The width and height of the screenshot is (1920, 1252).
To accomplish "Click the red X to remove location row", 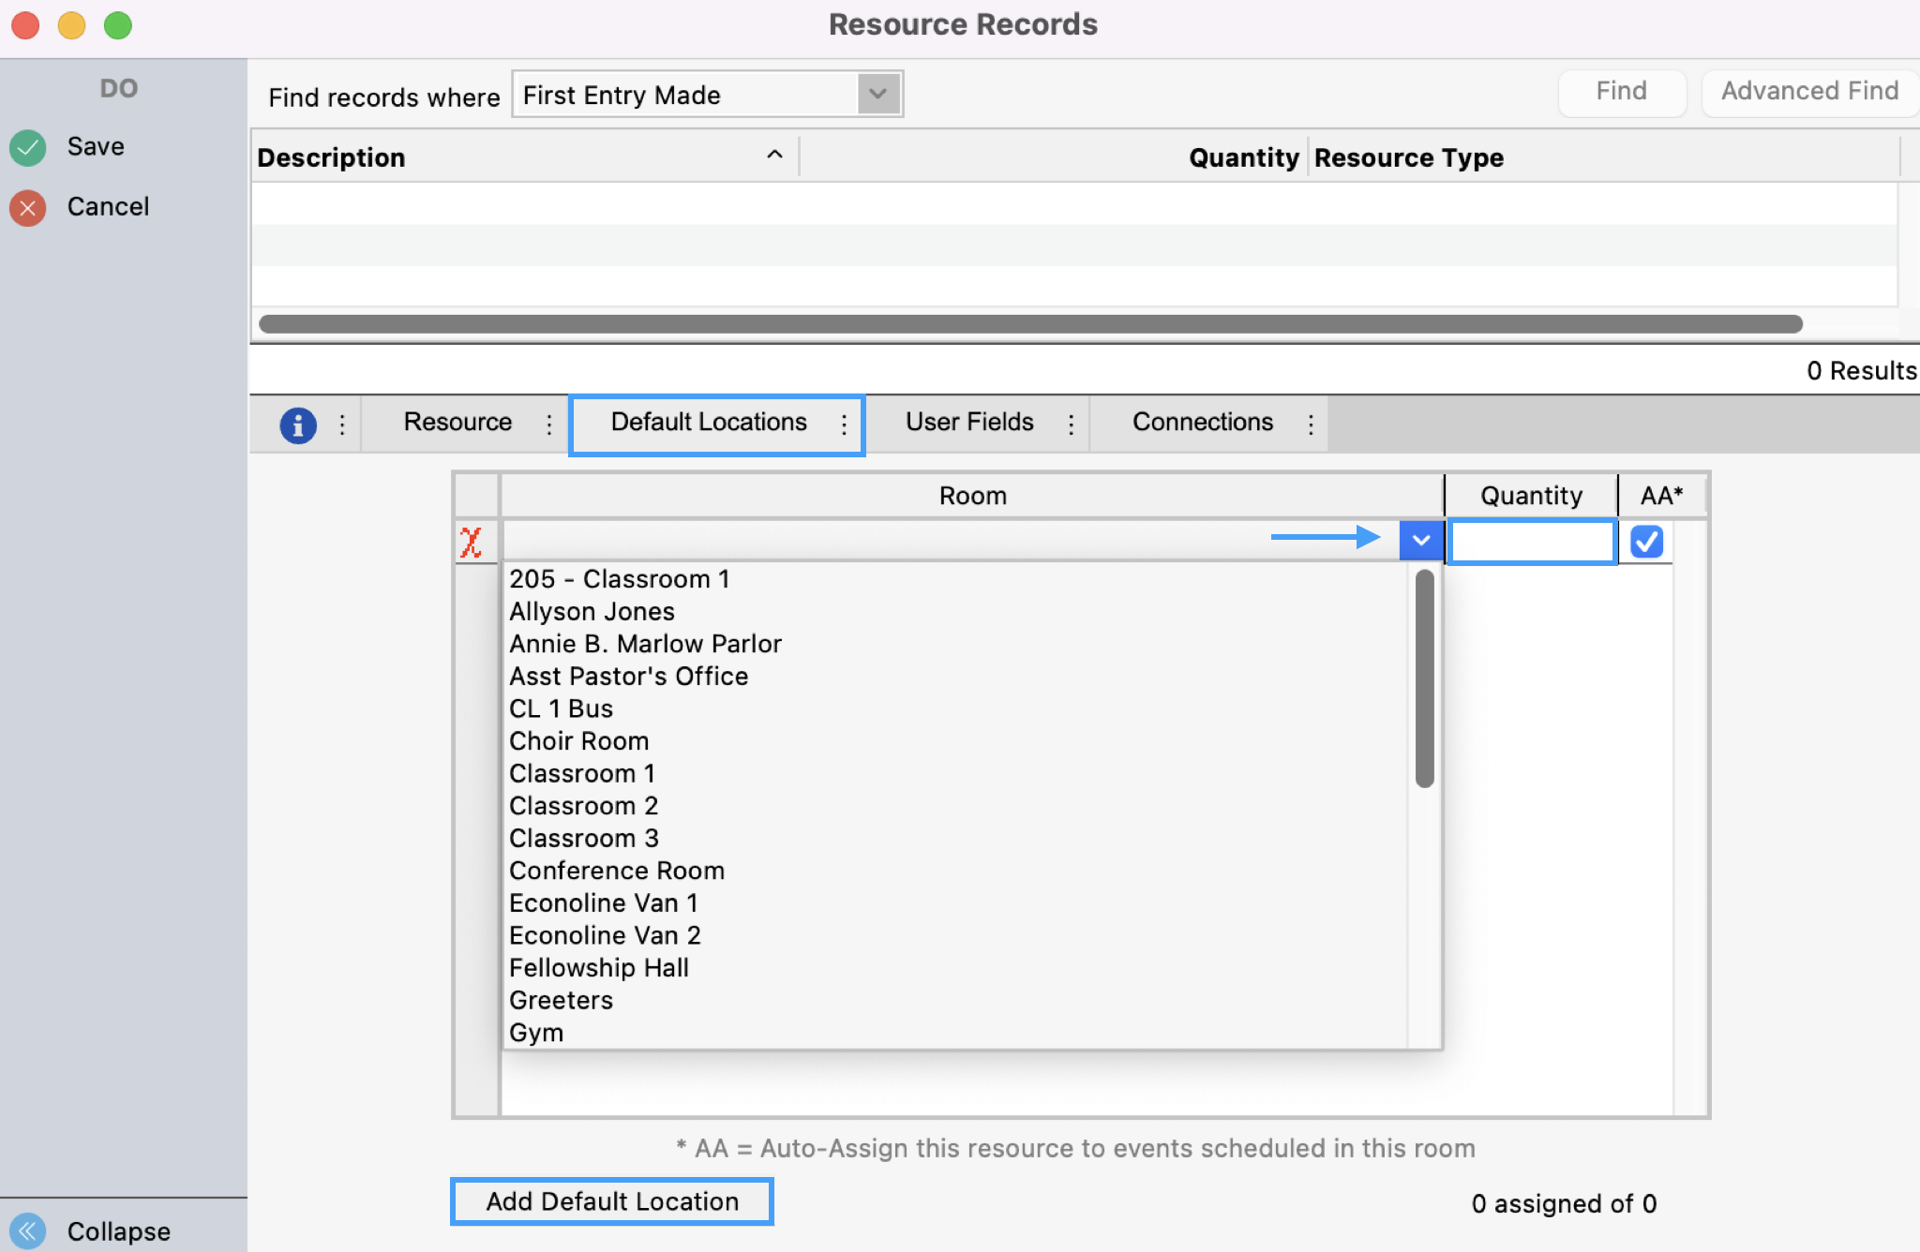I will pos(472,542).
